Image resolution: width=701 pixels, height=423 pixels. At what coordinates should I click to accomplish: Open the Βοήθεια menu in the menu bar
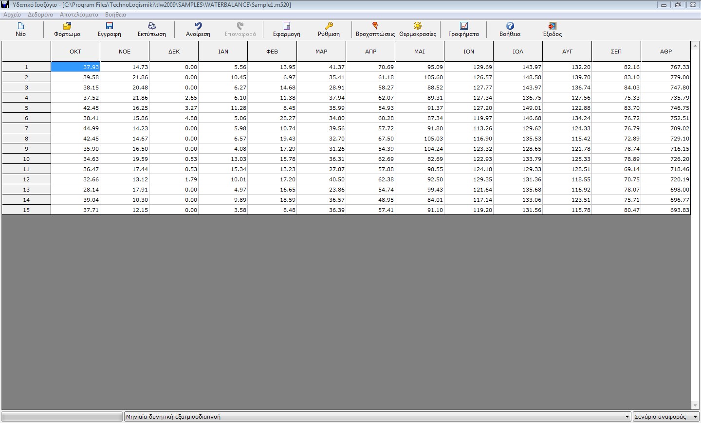[x=115, y=15]
